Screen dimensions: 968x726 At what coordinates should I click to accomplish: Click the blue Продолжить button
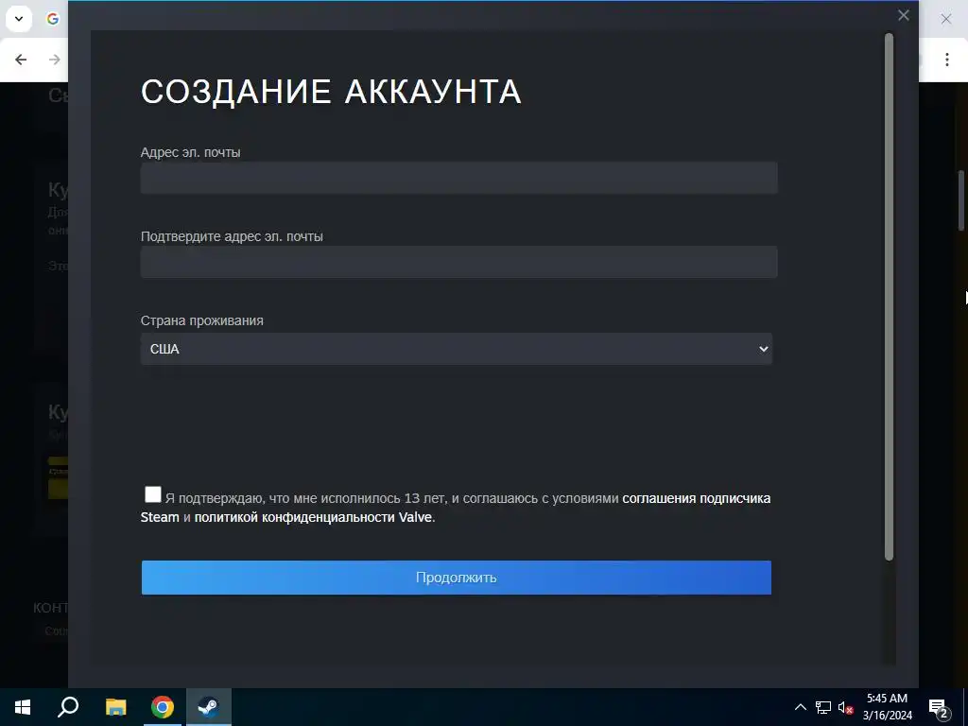(457, 578)
